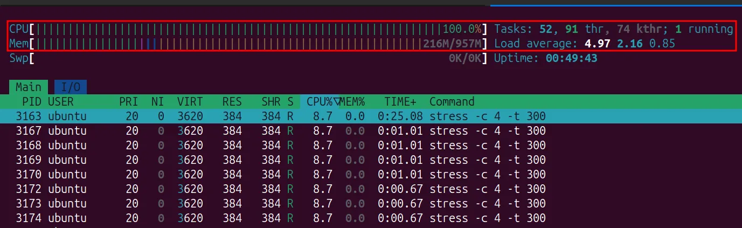Sort by the RES column header
The width and height of the screenshot is (742, 228).
(232, 101)
